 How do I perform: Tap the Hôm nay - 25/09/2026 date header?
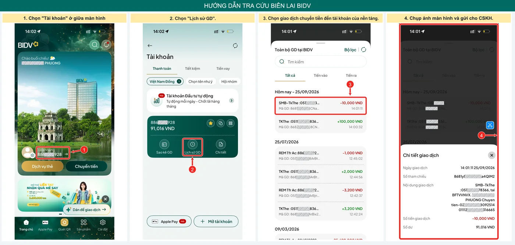[x=297, y=92]
